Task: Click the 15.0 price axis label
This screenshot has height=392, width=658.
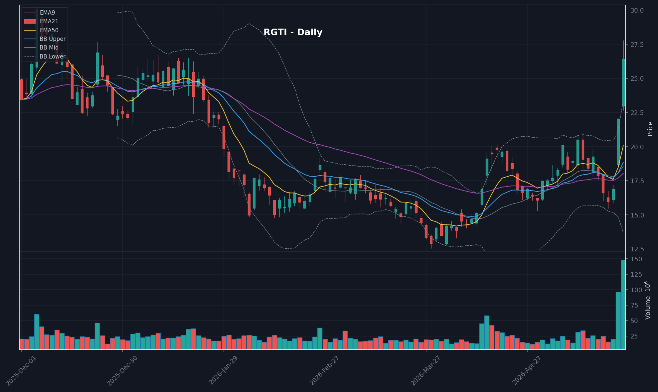Action: click(x=637, y=215)
